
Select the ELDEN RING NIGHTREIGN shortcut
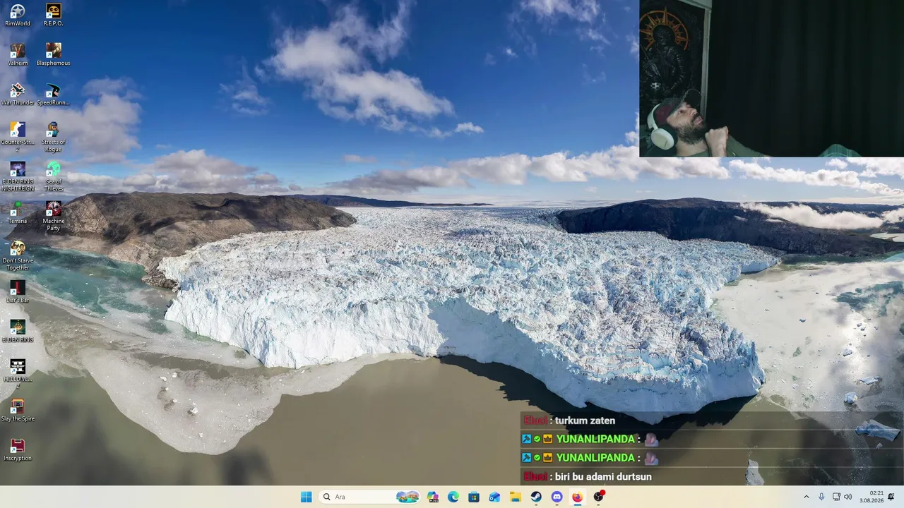[18, 176]
